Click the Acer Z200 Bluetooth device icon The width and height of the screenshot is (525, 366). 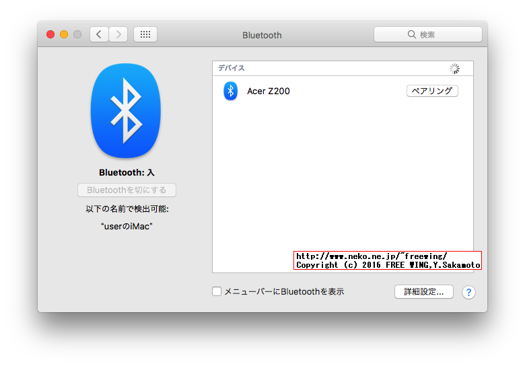click(x=230, y=91)
